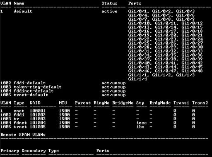
Task: Select the token-ring-default VLAN row
Action: 63,87
